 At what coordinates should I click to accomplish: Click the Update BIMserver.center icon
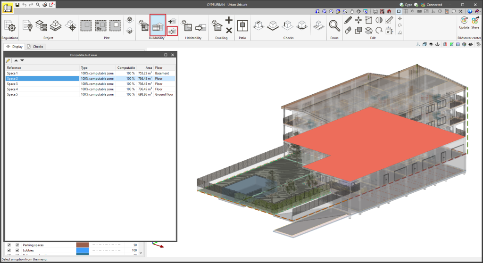464,21
